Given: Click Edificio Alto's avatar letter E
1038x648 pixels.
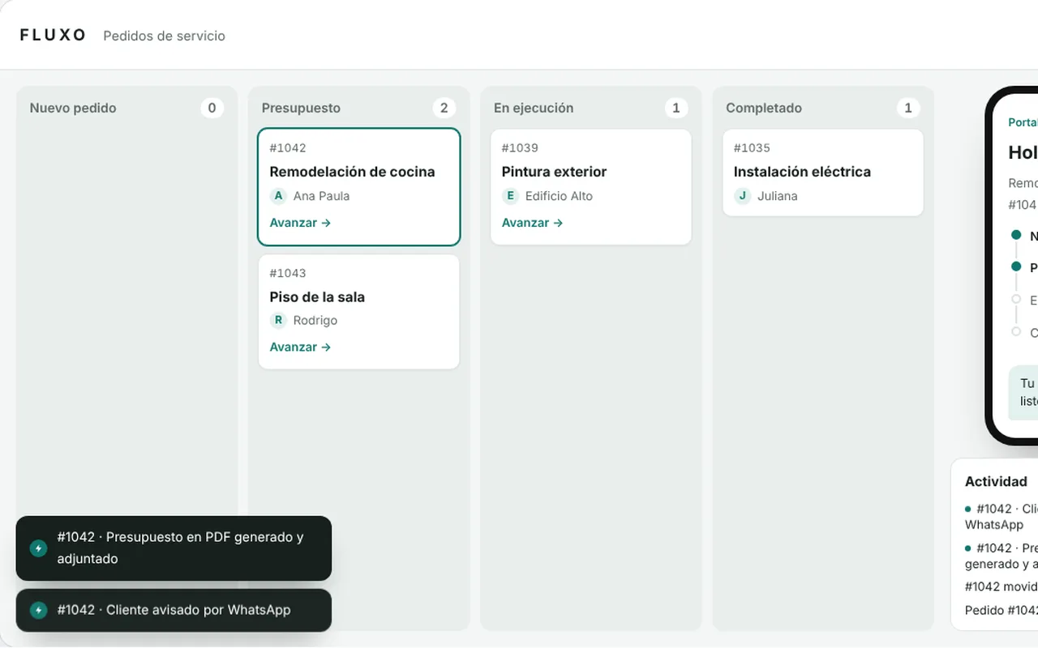Looking at the screenshot, I should click(510, 196).
